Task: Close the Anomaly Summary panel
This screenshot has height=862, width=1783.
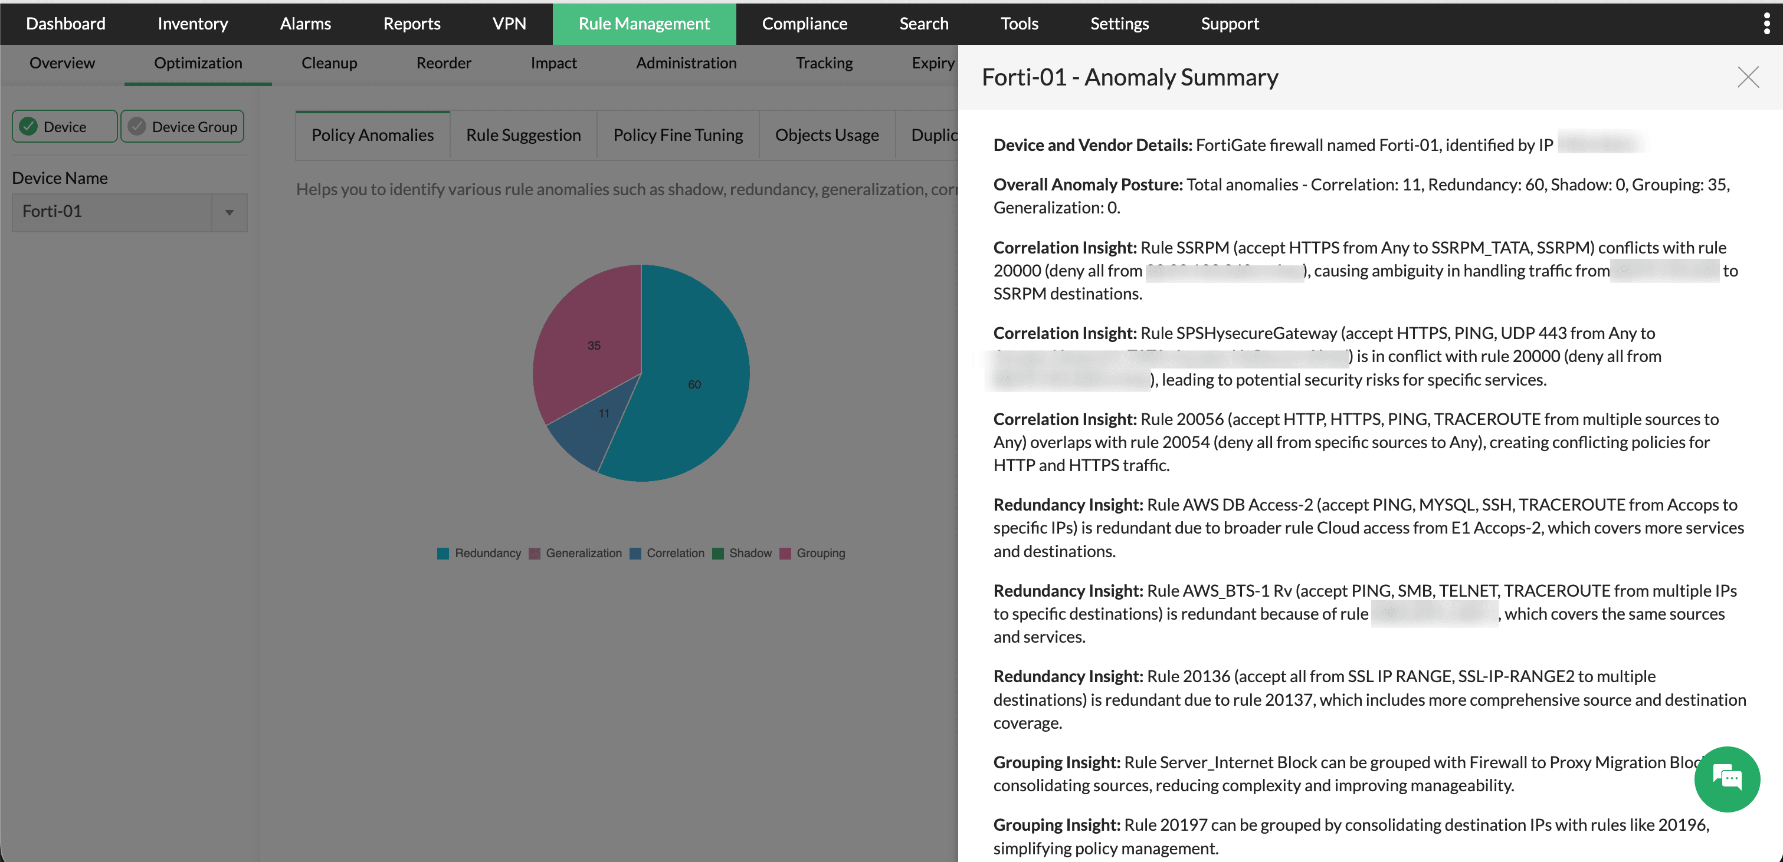Action: tap(1748, 77)
